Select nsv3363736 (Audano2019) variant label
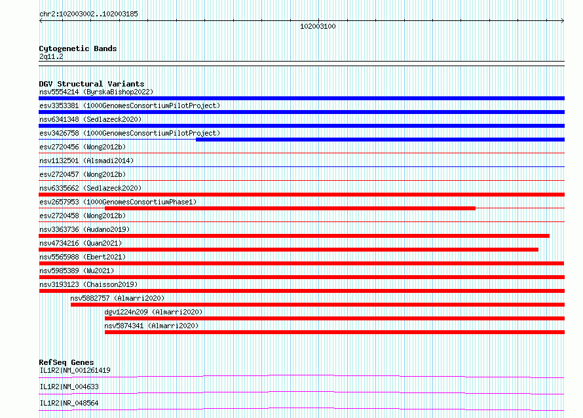Screen dimensions: 583x418 tap(85, 229)
